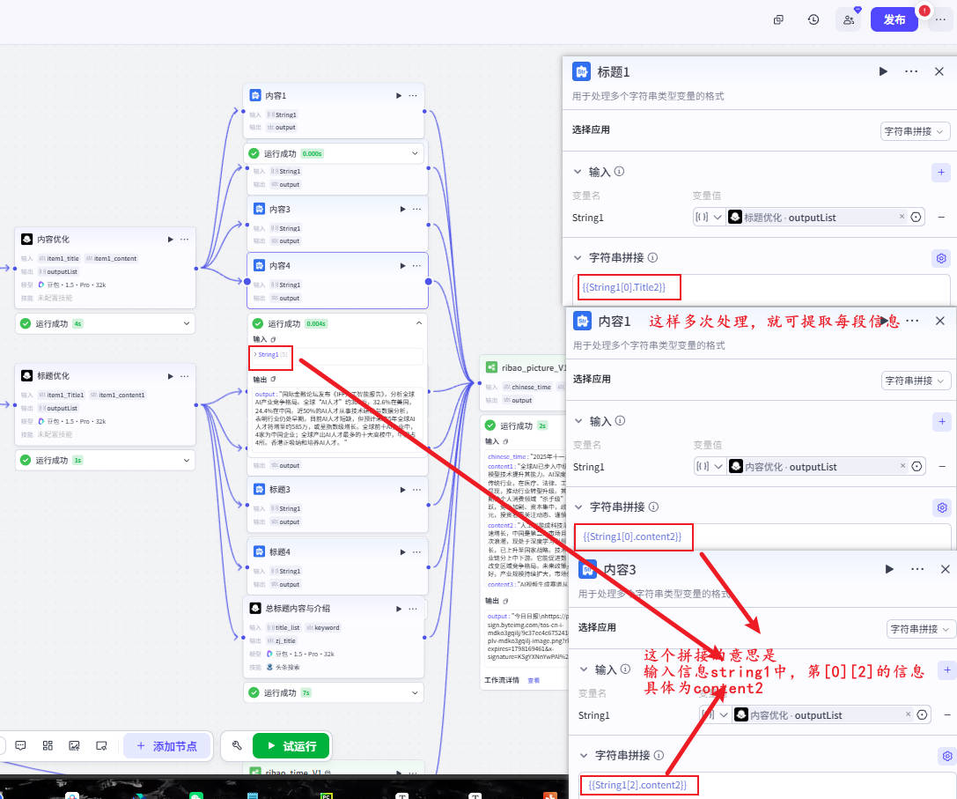Click the 发布 publish button

pyautogui.click(x=894, y=19)
